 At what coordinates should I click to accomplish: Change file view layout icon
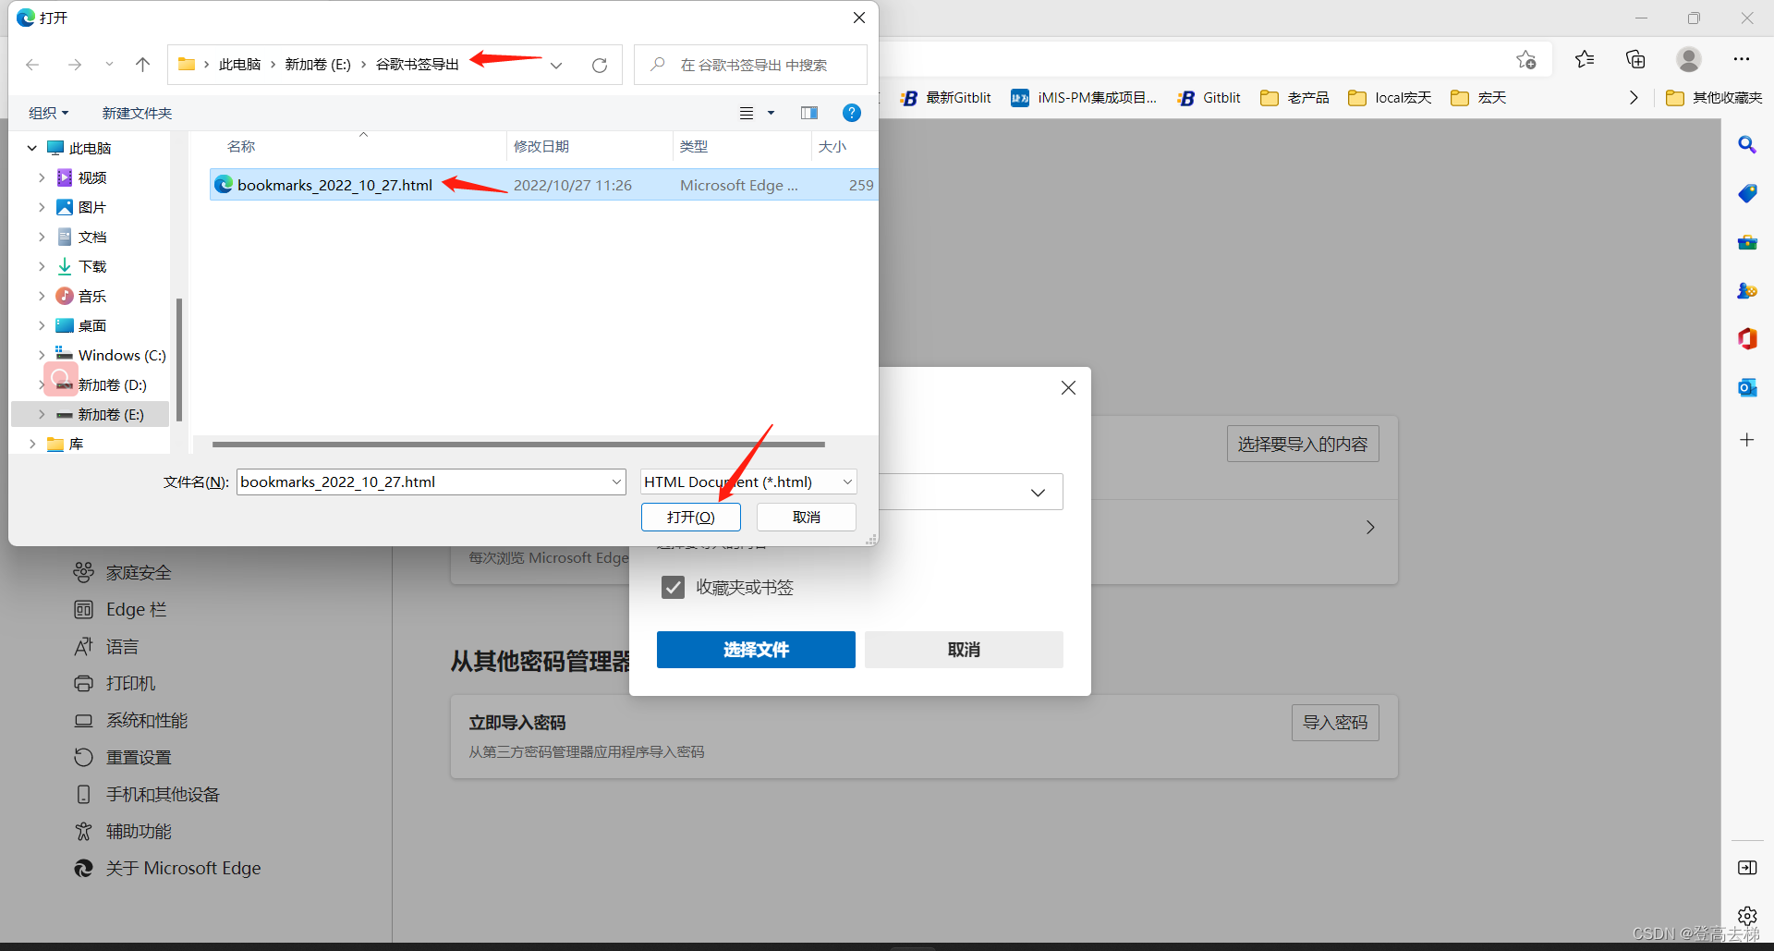point(747,113)
